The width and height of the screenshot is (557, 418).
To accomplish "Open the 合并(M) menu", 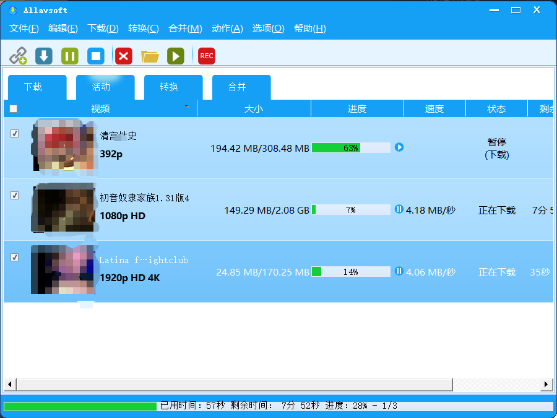I will [x=185, y=28].
